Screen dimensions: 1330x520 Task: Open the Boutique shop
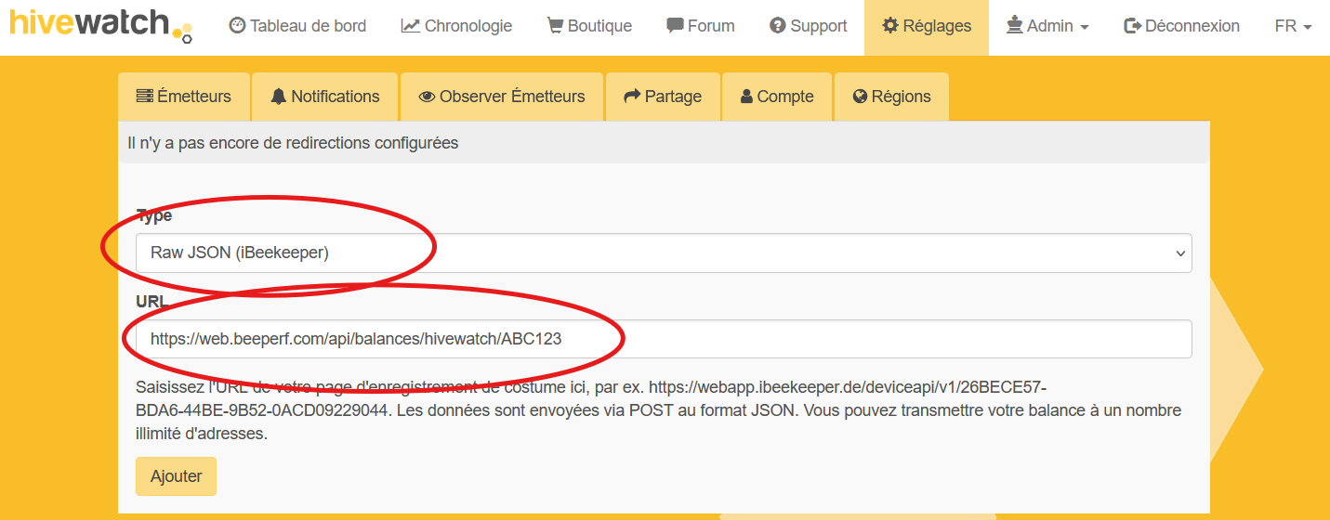(589, 26)
